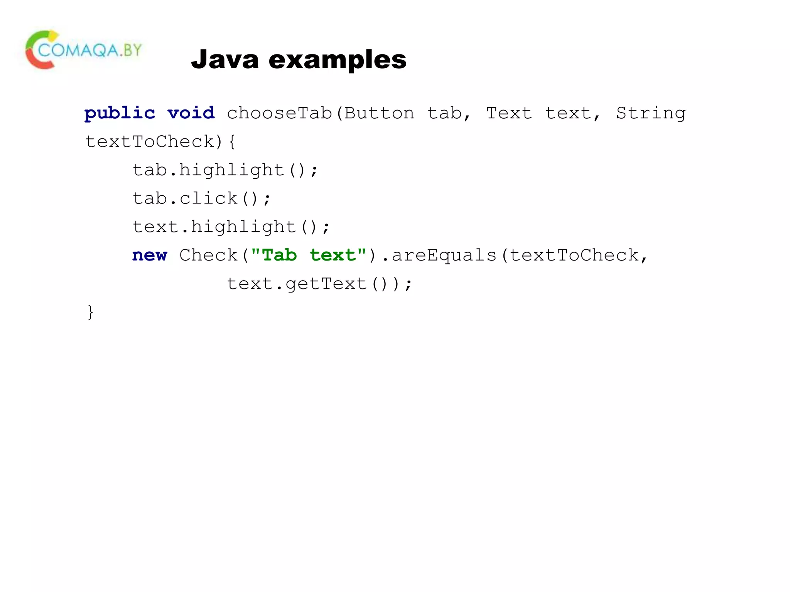Screen dimensions: 790x592
Task: Click 'chooseTab(Button' method name
Action: (x=321, y=113)
